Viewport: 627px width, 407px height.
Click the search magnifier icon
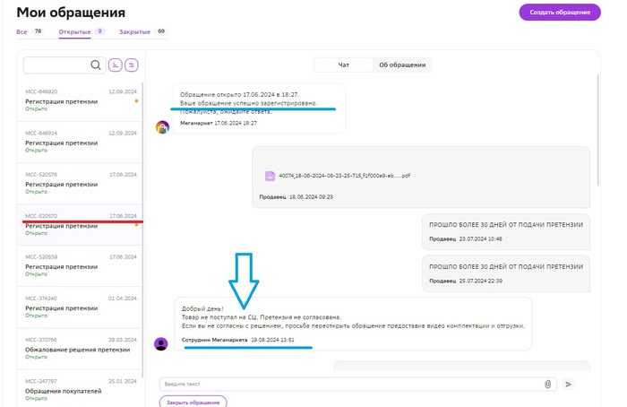[x=96, y=65]
